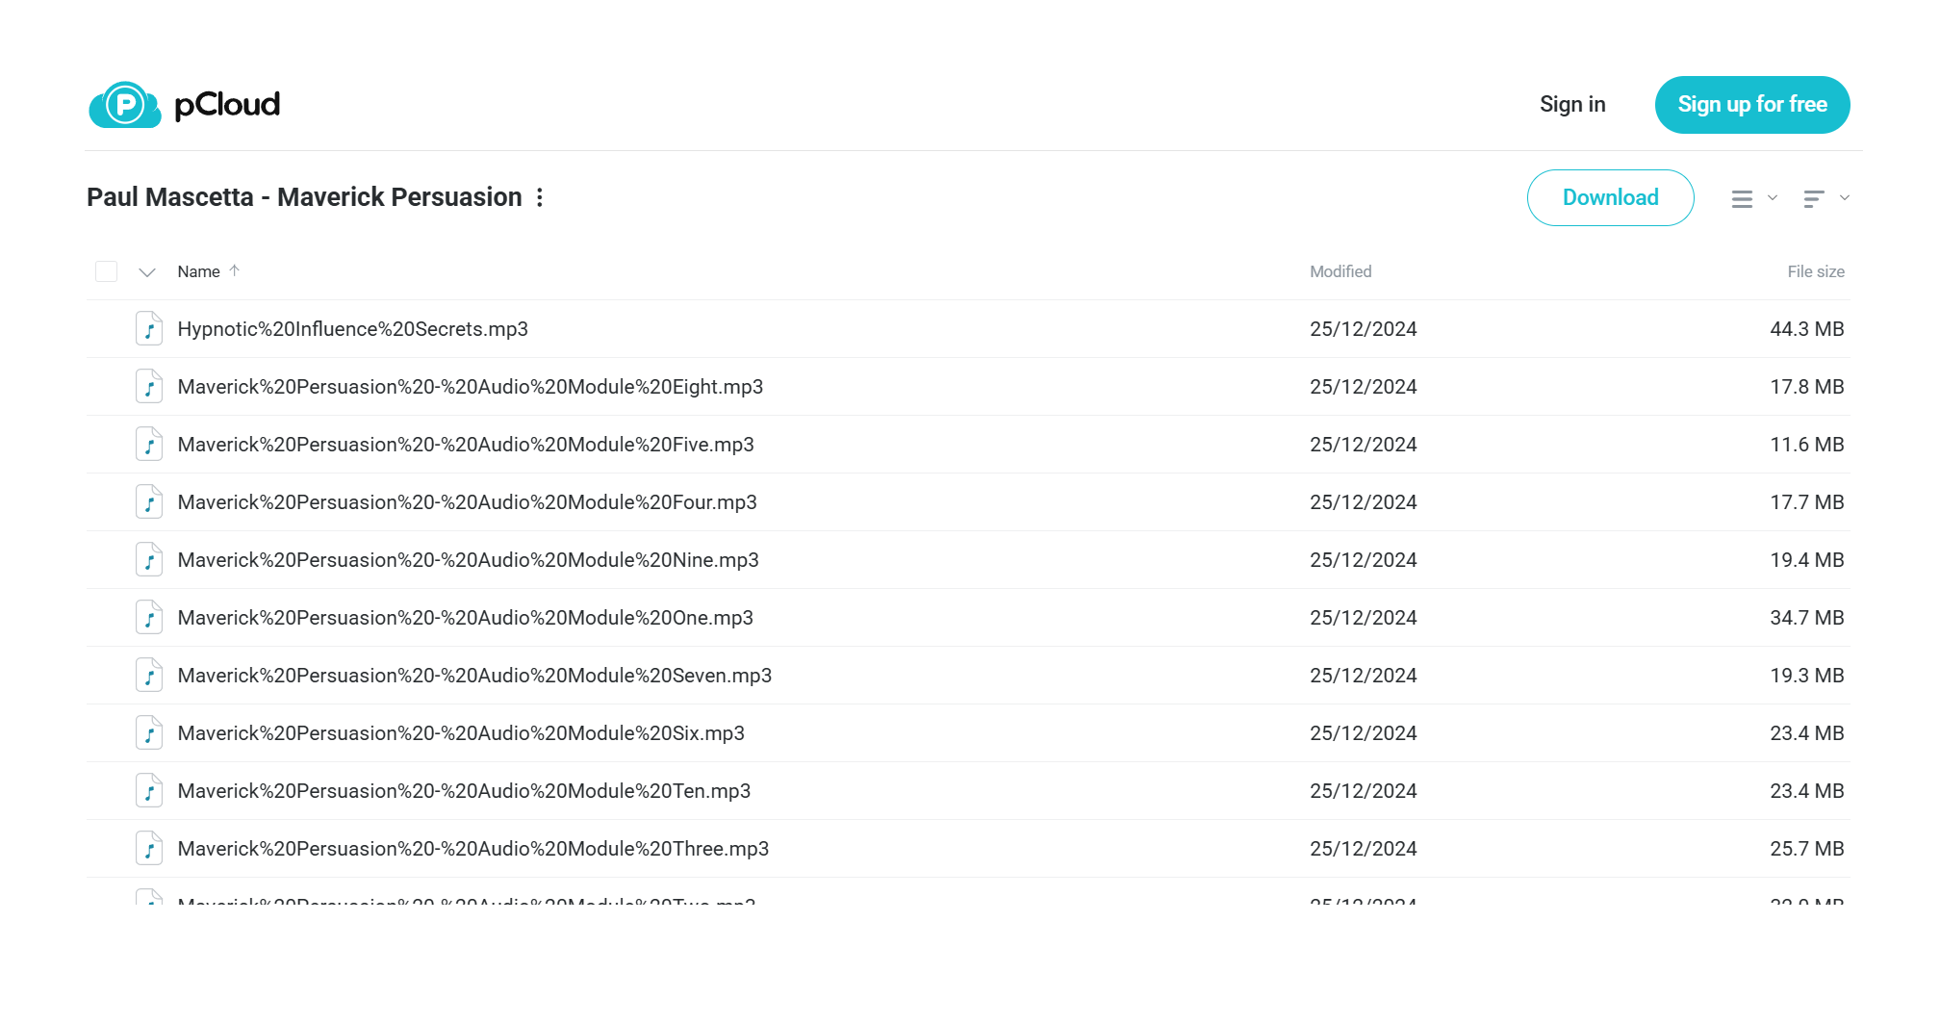Open the Module%20Three.mp3 file
1940x1024 pixels.
(x=472, y=849)
